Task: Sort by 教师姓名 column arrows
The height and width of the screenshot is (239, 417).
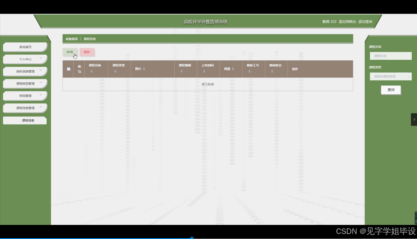Action: pos(272,71)
